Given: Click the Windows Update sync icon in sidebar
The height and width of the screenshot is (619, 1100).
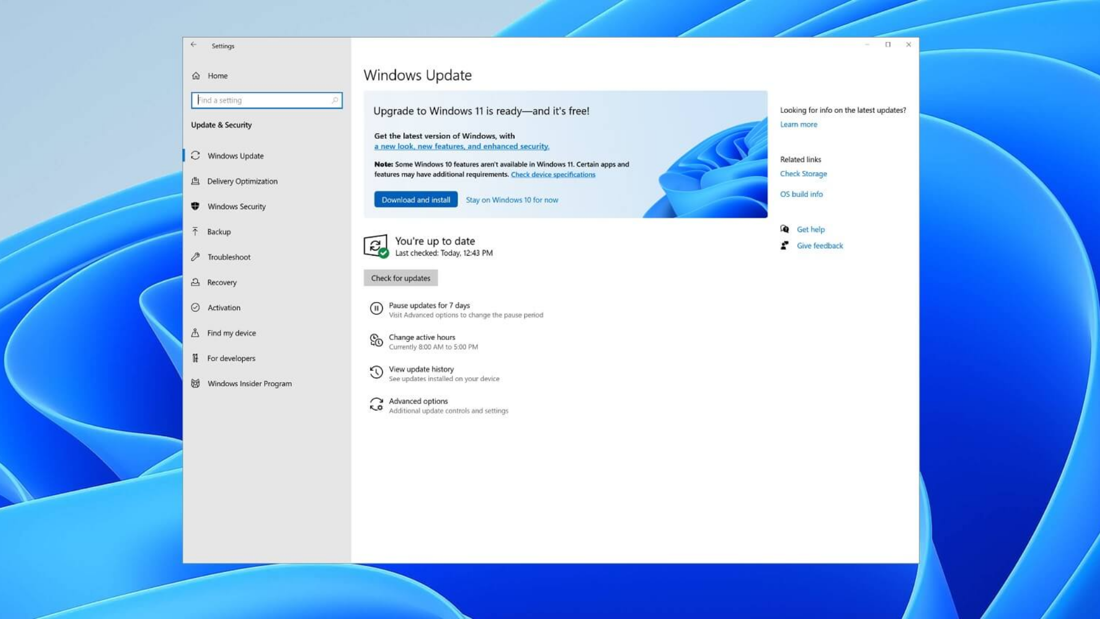Looking at the screenshot, I should coord(195,155).
